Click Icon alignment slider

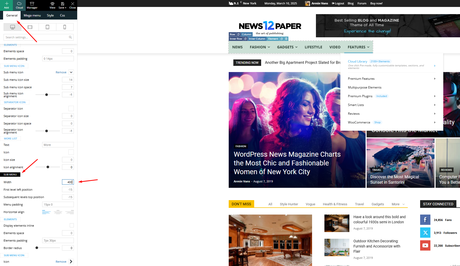pyautogui.click(x=48, y=167)
